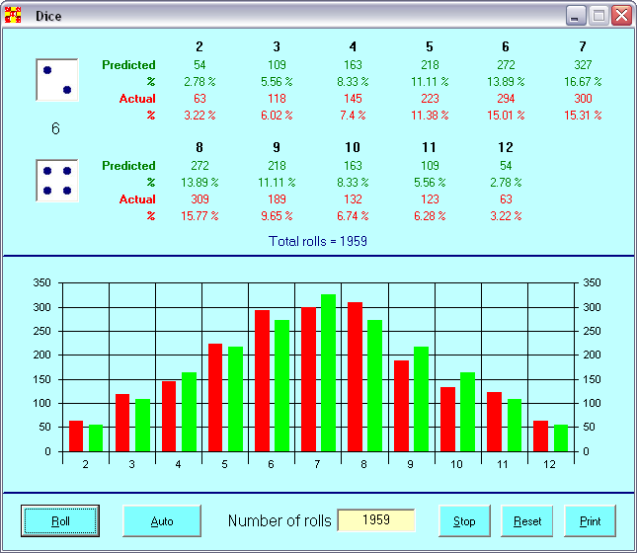Print the dice results
637x553 pixels.
click(x=590, y=520)
